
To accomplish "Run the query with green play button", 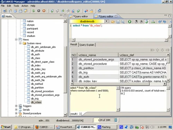I will pyautogui.click(x=130, y=21).
